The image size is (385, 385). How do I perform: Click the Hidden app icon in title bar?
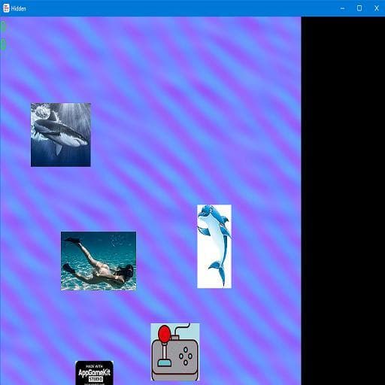6,8
